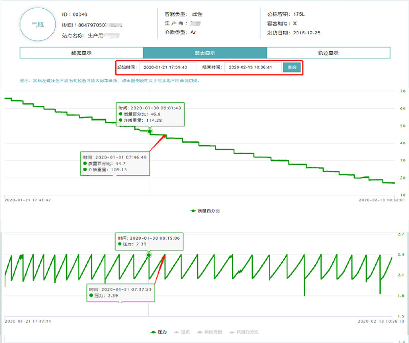Click pressure tooltip dated 2020-01-31 07:37:23
Viewport: 409px width, 343px height.
click(121, 292)
